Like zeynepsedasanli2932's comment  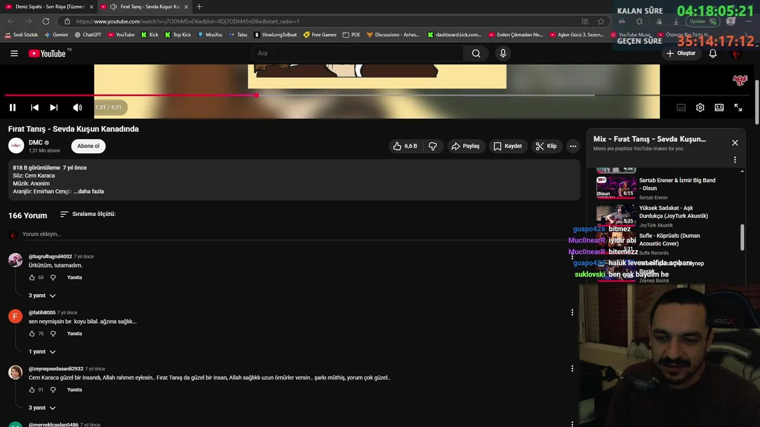32,390
